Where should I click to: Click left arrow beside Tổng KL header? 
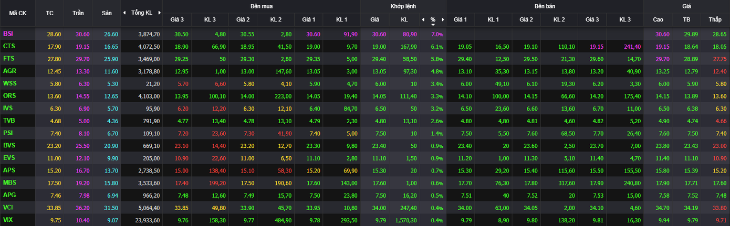tap(124, 13)
